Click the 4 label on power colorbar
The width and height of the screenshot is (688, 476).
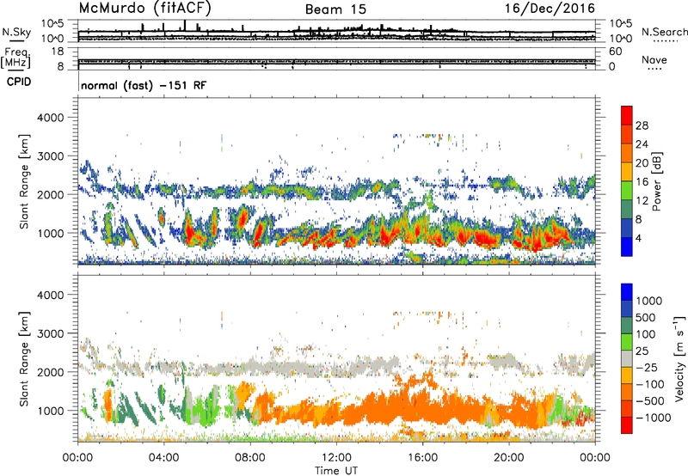click(639, 238)
